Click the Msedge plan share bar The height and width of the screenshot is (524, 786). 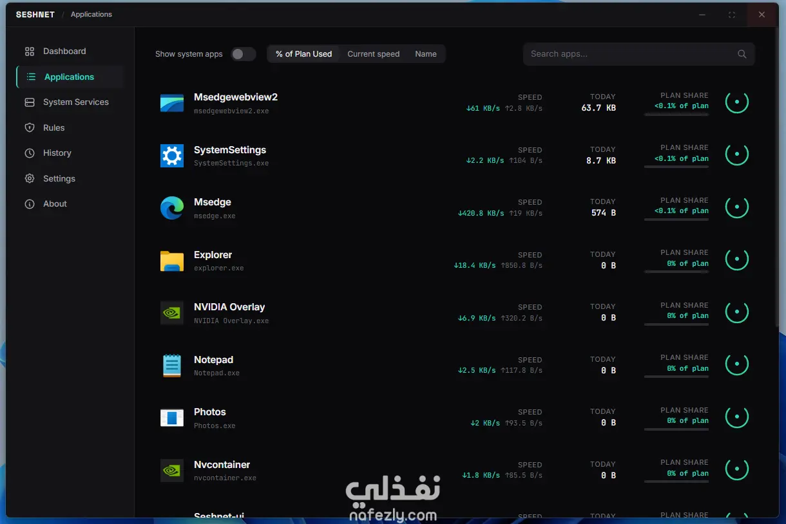[x=676, y=220]
